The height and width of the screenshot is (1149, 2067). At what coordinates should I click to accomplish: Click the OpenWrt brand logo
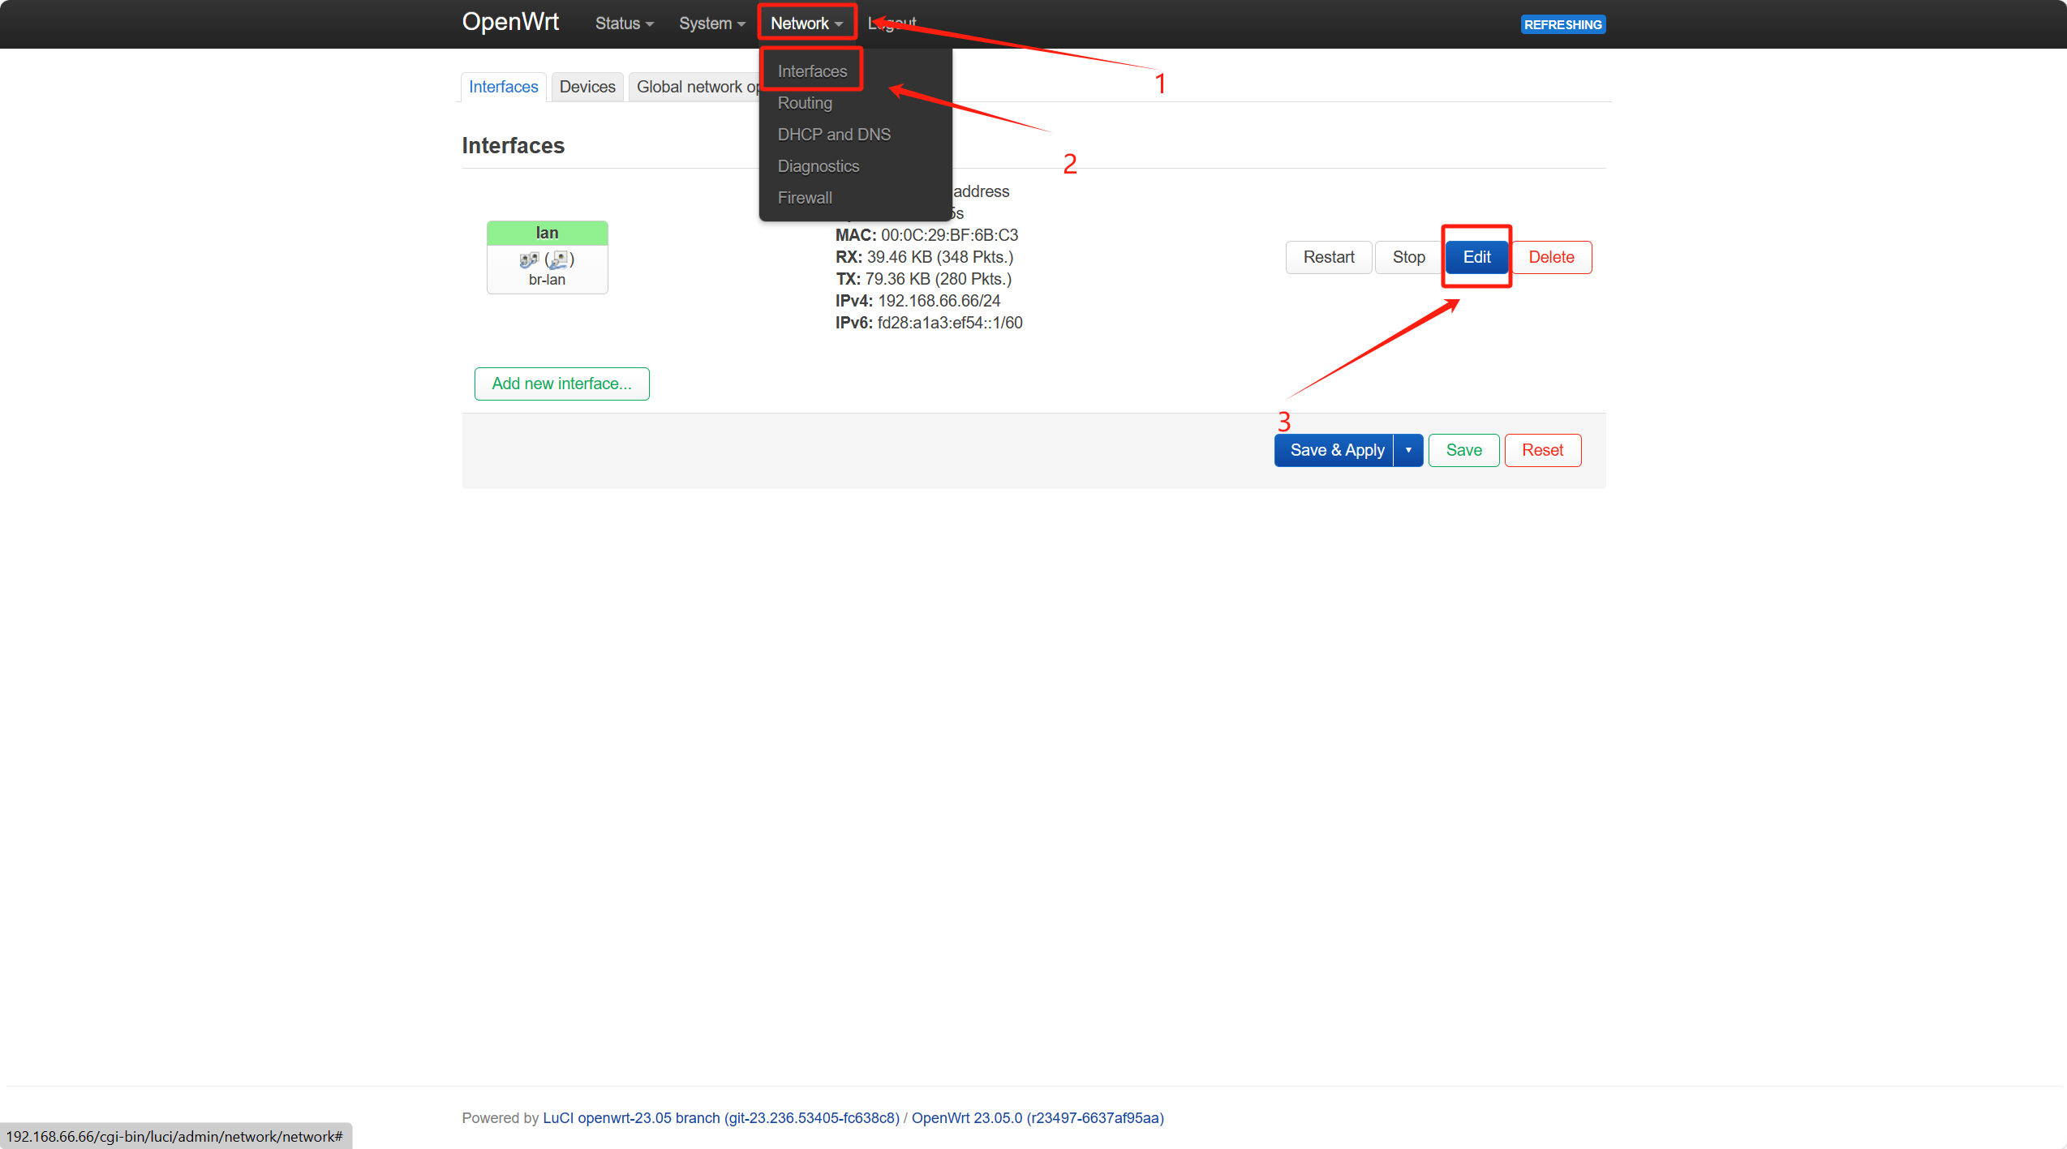tap(510, 22)
